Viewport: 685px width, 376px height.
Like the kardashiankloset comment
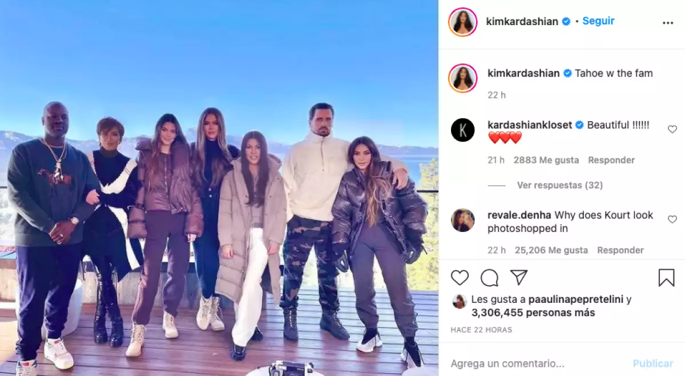[x=672, y=129]
